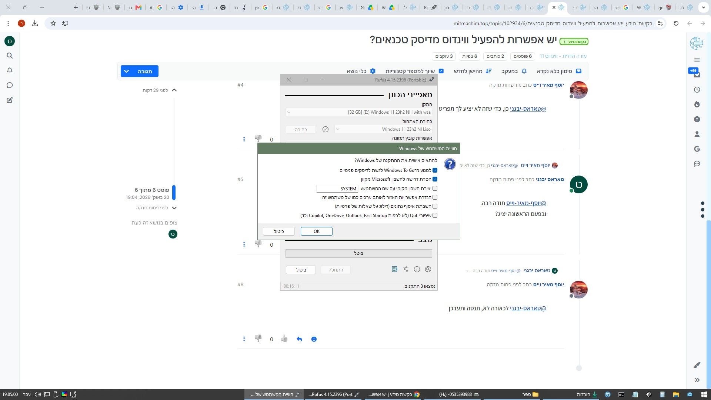Viewport: 711px width, 400px height.
Task: Click the Rufus log icon
Action: (394, 269)
